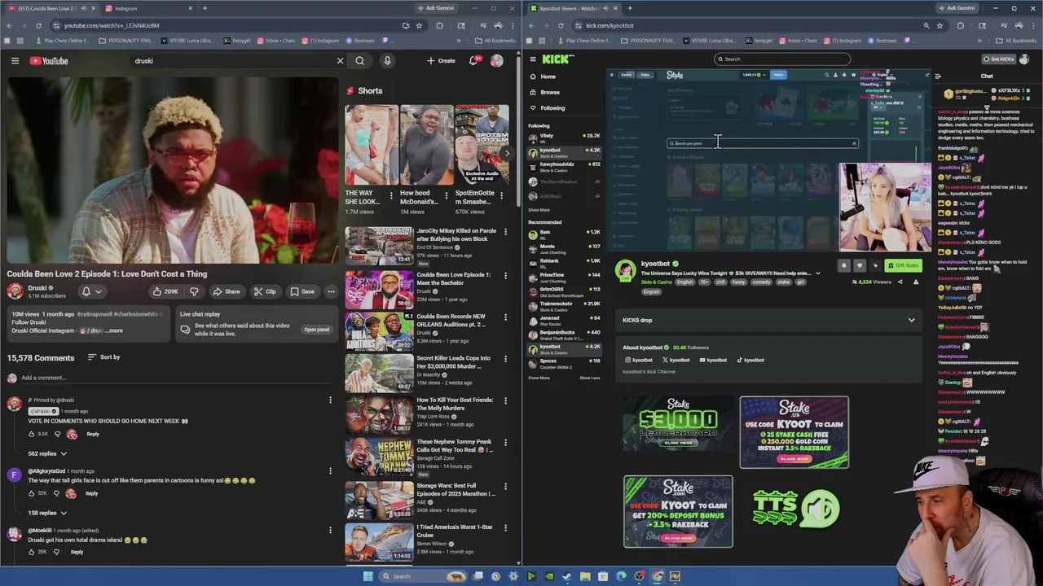Open File Explorer from the taskbar
Image resolution: width=1043 pixels, height=586 pixels.
(585, 576)
